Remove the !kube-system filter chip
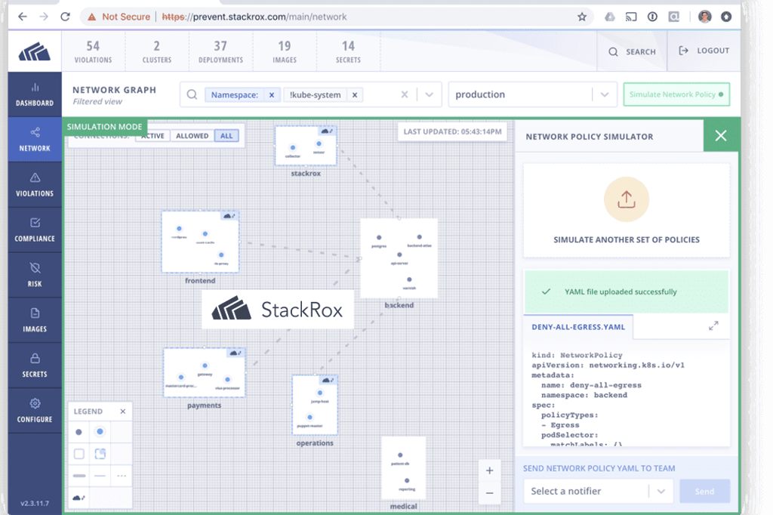773x515 pixels. click(x=355, y=94)
